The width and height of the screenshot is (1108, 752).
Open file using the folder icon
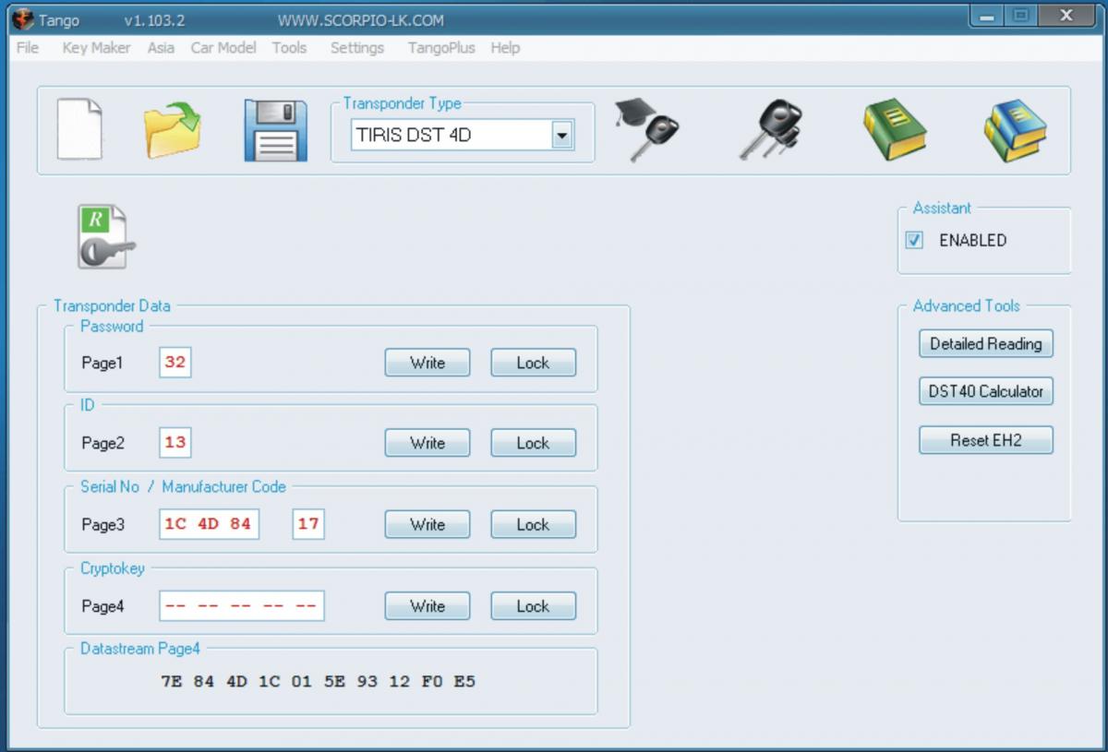173,129
